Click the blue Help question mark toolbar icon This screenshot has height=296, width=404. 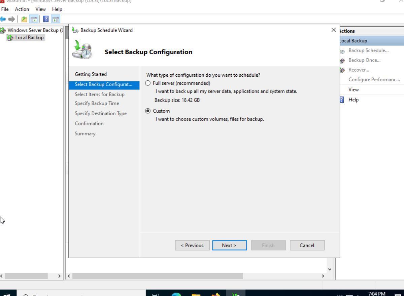[46, 19]
